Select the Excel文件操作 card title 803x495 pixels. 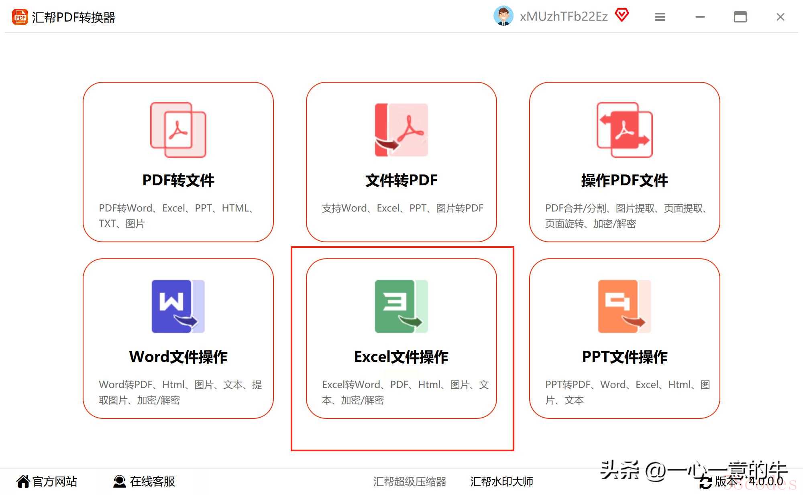401,357
